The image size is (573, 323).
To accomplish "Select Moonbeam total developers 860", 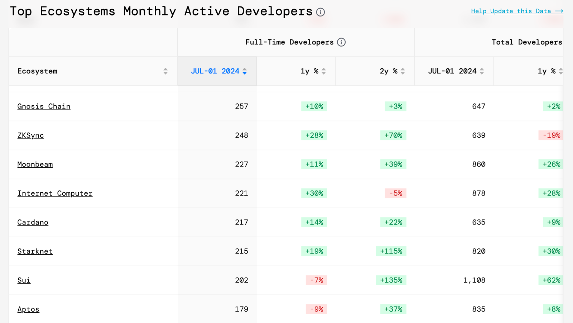I will point(478,164).
